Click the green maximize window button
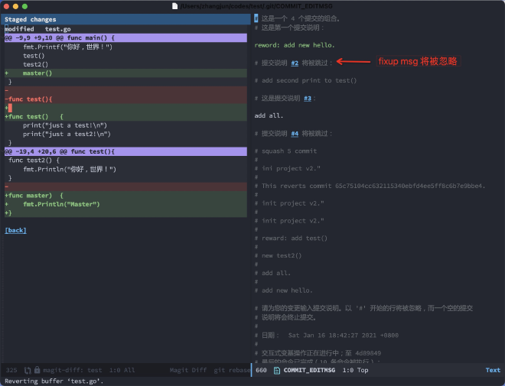This screenshot has height=386, width=505. pos(24,6)
